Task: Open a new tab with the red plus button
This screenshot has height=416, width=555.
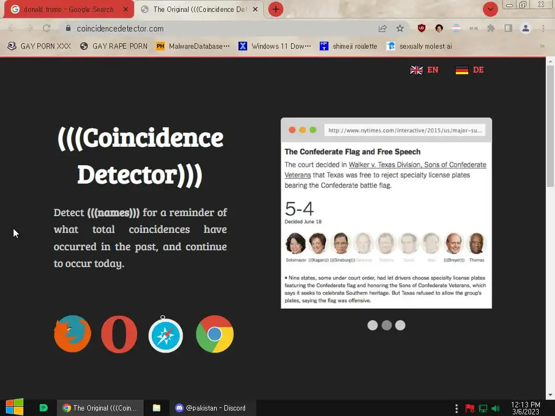Action: (276, 9)
